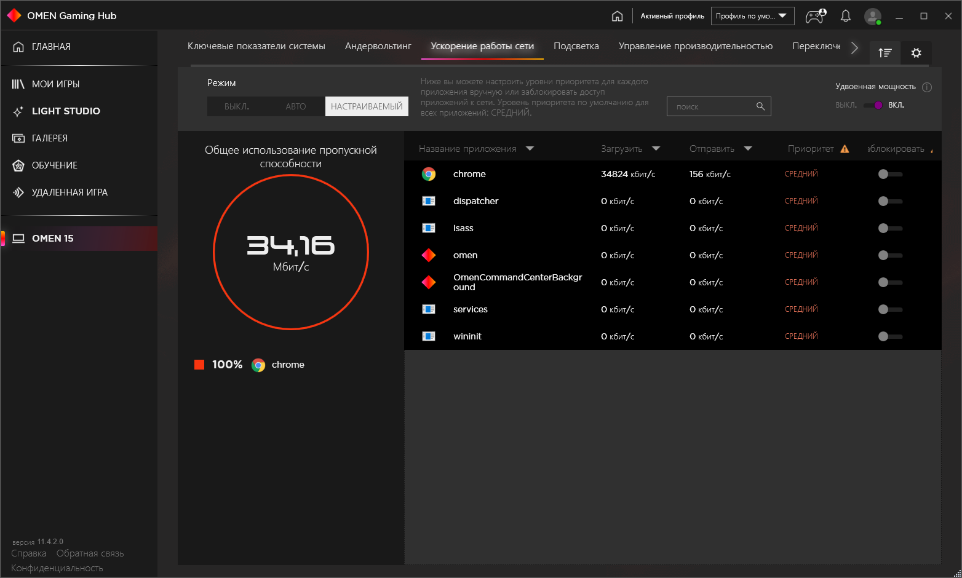Sort by Название приложения arrow
Image resolution: width=962 pixels, height=578 pixels.
coord(530,149)
